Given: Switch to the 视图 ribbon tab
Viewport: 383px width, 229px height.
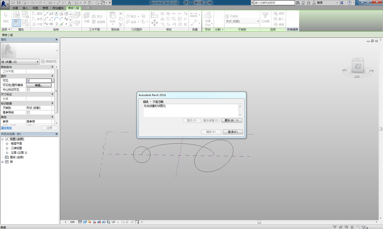Looking at the screenshot, I should point(35,8).
